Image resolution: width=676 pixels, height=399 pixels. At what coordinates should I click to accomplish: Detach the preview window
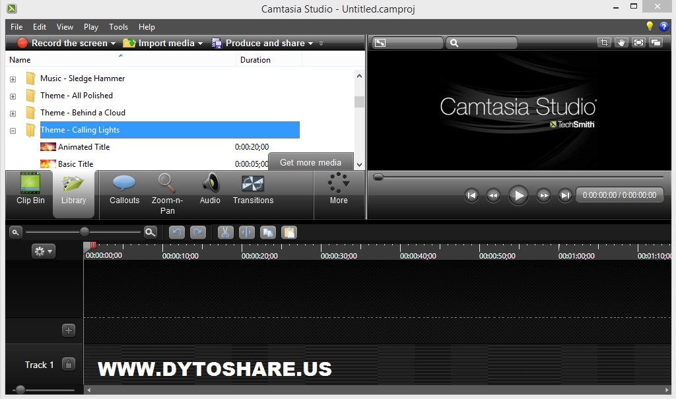[x=656, y=43]
